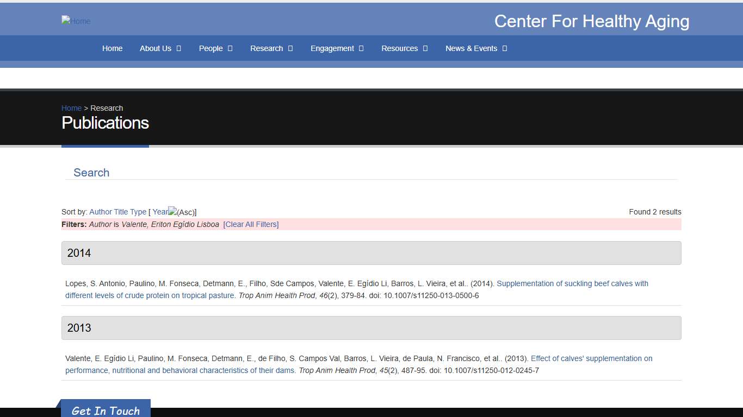The height and width of the screenshot is (417, 743).
Task: Sort publications by Author
Action: coord(100,212)
